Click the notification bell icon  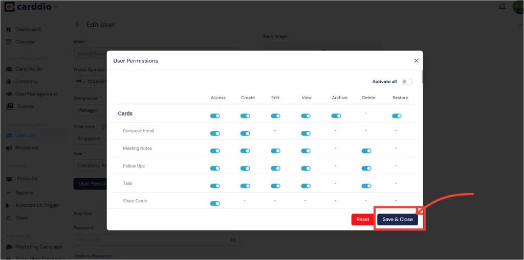(x=502, y=7)
